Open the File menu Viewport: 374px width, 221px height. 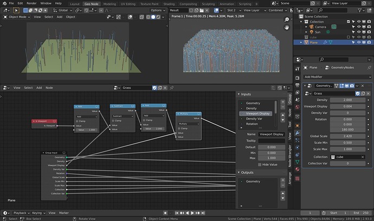click(11, 3)
